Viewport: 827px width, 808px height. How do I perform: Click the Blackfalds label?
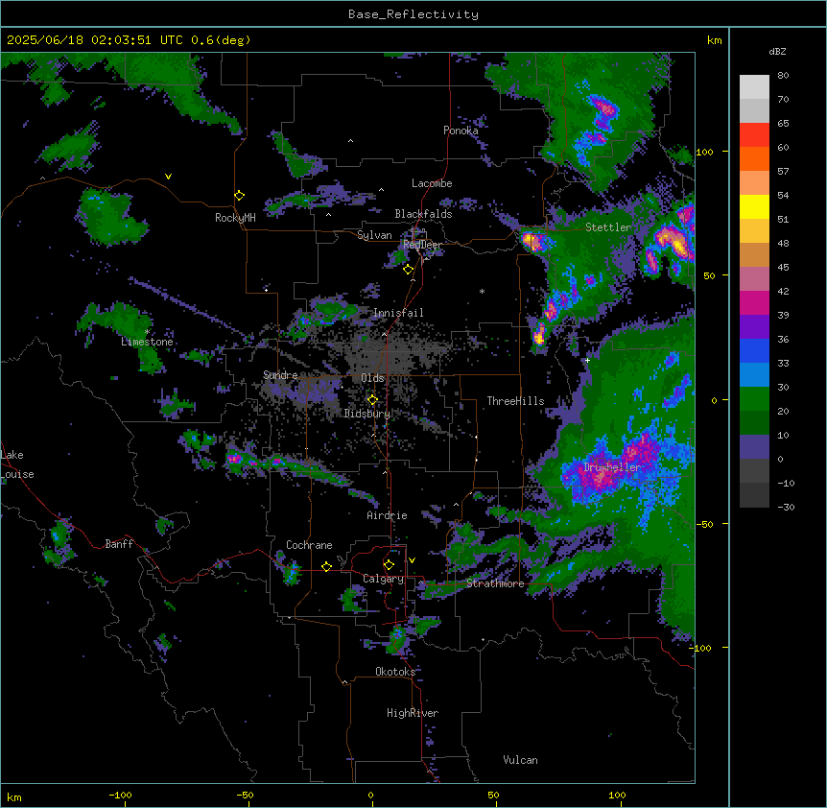point(423,214)
